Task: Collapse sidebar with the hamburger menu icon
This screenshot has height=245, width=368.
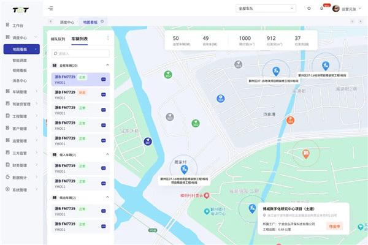Action: [50, 9]
